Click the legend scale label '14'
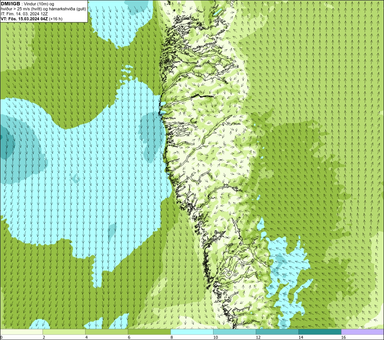The height and width of the screenshot is (340, 384). [x=301, y=338]
